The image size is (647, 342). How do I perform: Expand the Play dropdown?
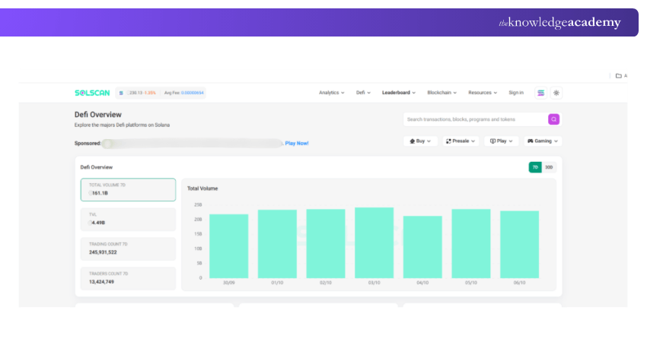[x=501, y=141]
